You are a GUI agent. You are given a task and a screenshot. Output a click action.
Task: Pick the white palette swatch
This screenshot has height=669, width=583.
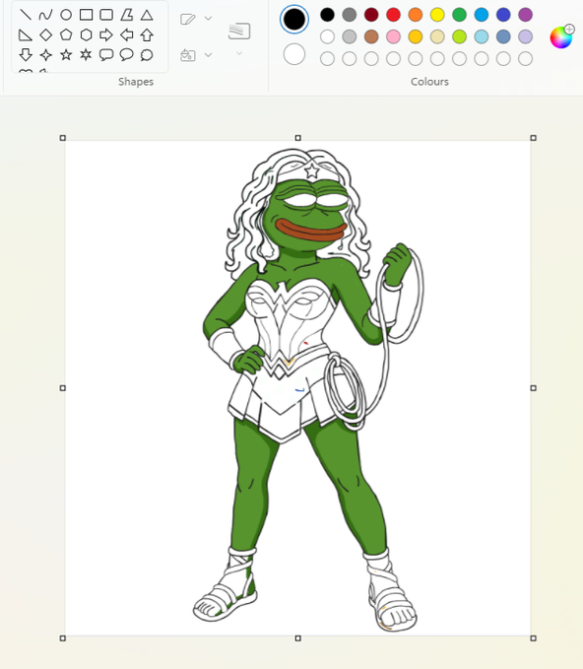[x=327, y=36]
